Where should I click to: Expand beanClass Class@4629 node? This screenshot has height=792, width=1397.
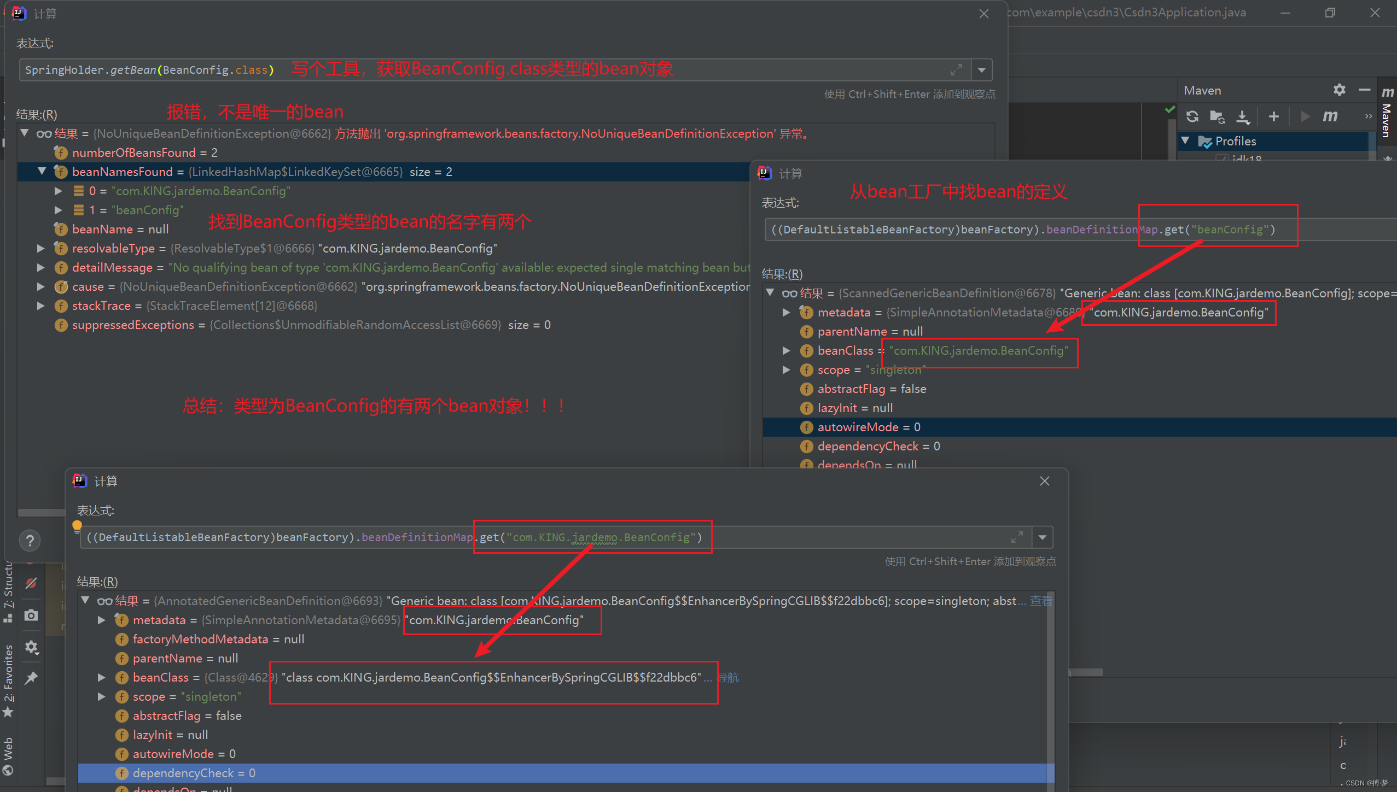coord(102,677)
